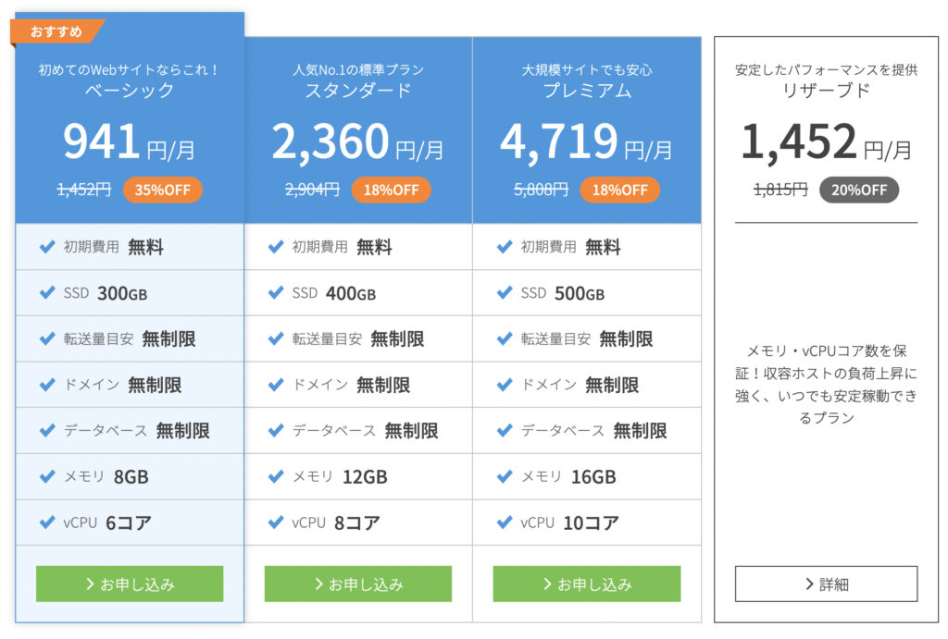Image resolution: width=948 pixels, height=639 pixels.
Task: Click checkmark next to スタンダード メモリ 12GB
Action: click(x=276, y=476)
